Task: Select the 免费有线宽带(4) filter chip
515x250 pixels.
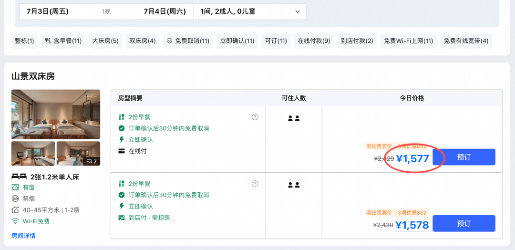Action: coord(466,41)
